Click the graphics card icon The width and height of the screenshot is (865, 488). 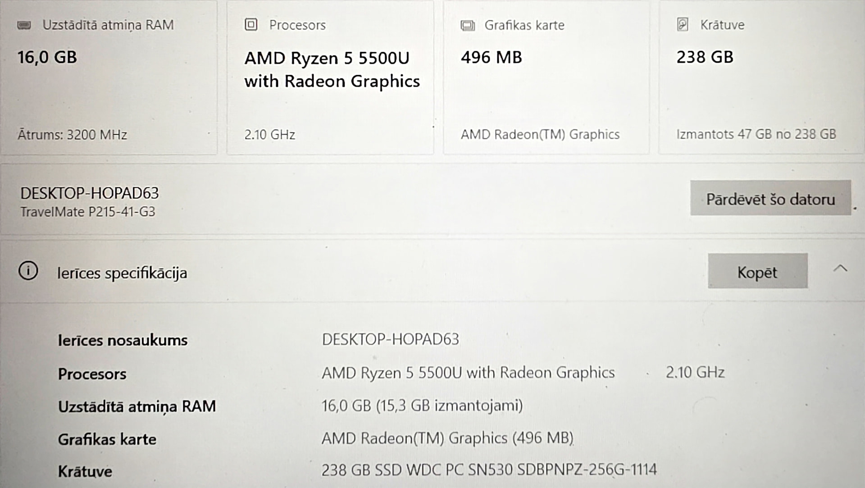tap(468, 25)
